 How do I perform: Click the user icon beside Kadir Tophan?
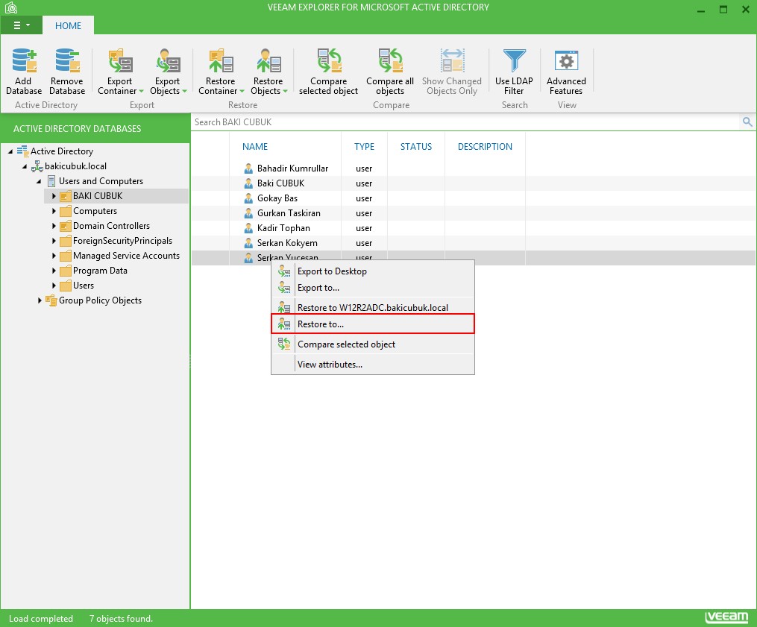click(248, 228)
